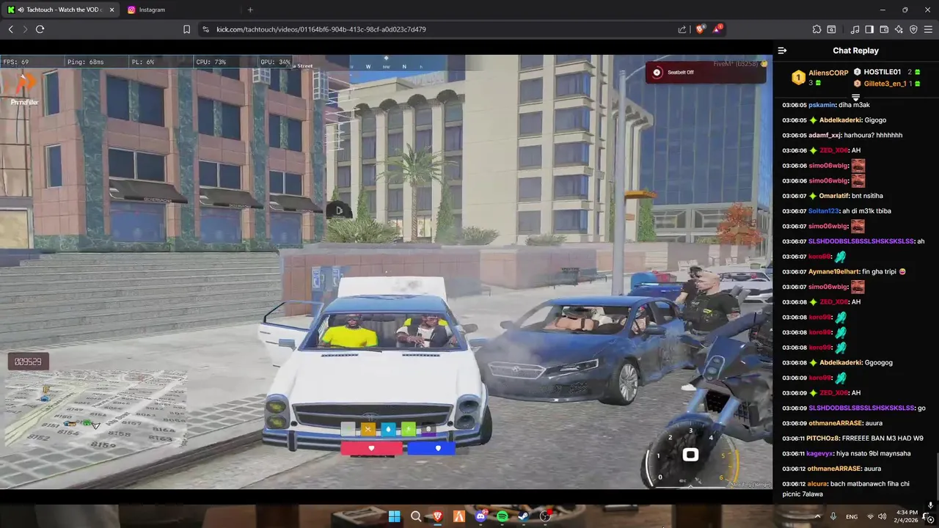Expand the gift leaderboard handle

tap(855, 97)
